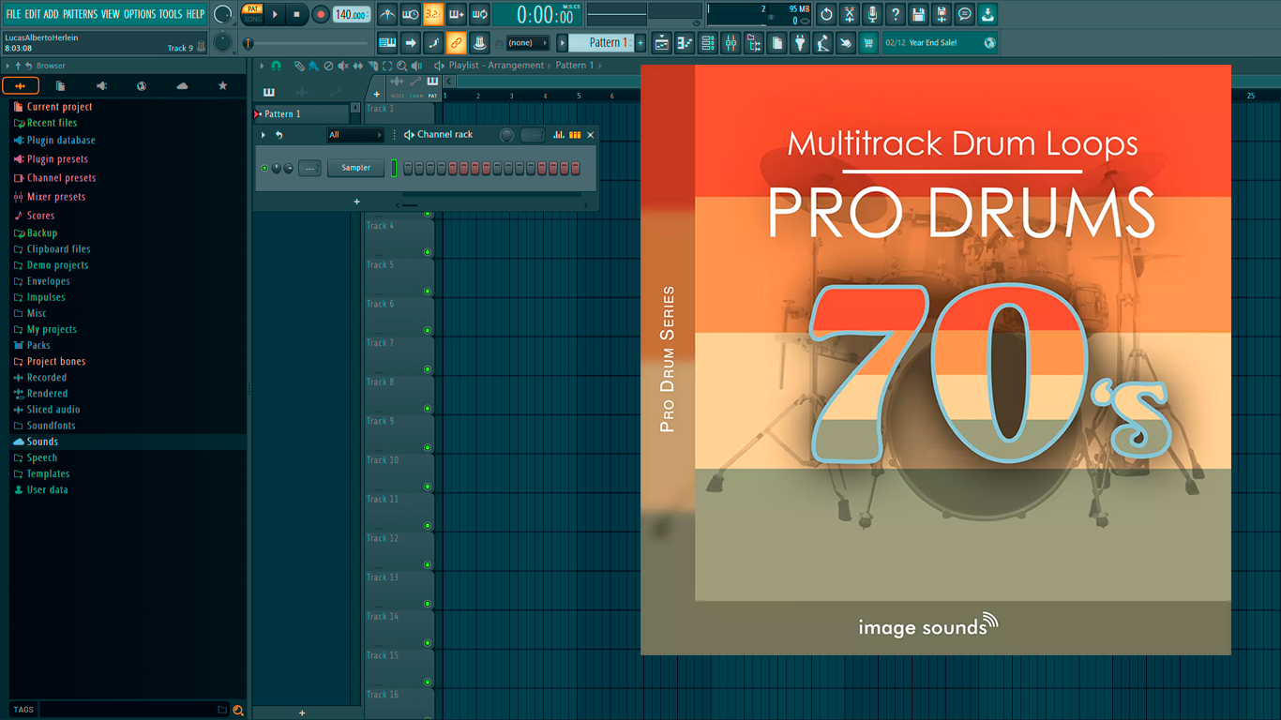Open the Playlist view from toolbar
1281x720 pixels.
pos(662,43)
